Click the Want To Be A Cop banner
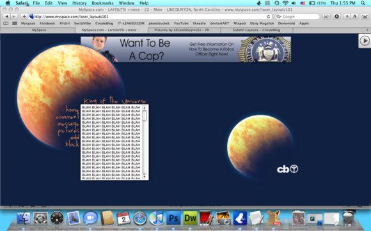The height and width of the screenshot is (231, 371). pyautogui.click(x=185, y=49)
